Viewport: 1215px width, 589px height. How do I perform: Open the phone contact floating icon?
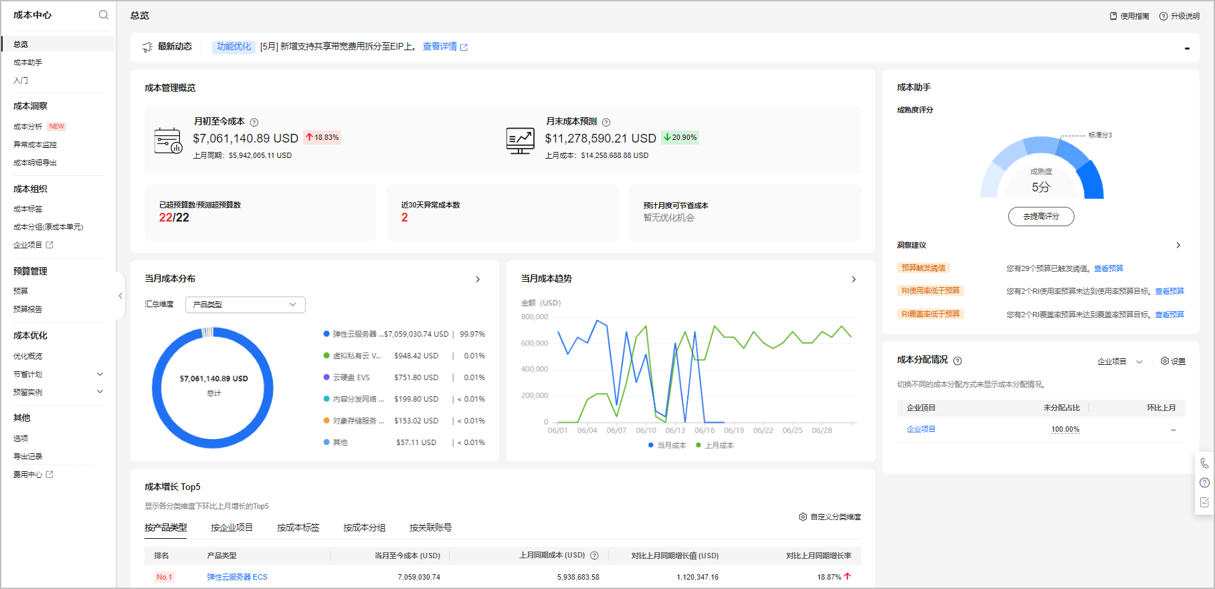pyautogui.click(x=1204, y=463)
